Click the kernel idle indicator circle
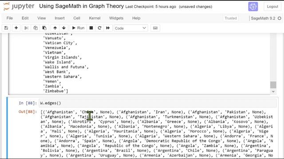Viewport: 284px width, 159px height. (x=280, y=18)
